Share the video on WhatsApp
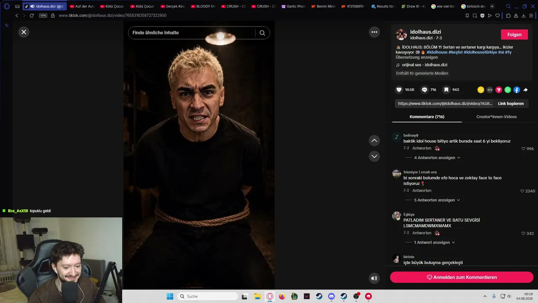Image resolution: width=538 pixels, height=303 pixels. pos(508,90)
